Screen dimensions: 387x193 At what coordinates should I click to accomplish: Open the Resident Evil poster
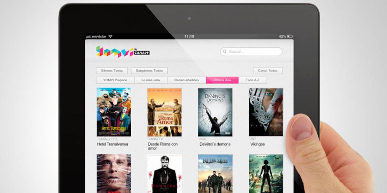266,174
